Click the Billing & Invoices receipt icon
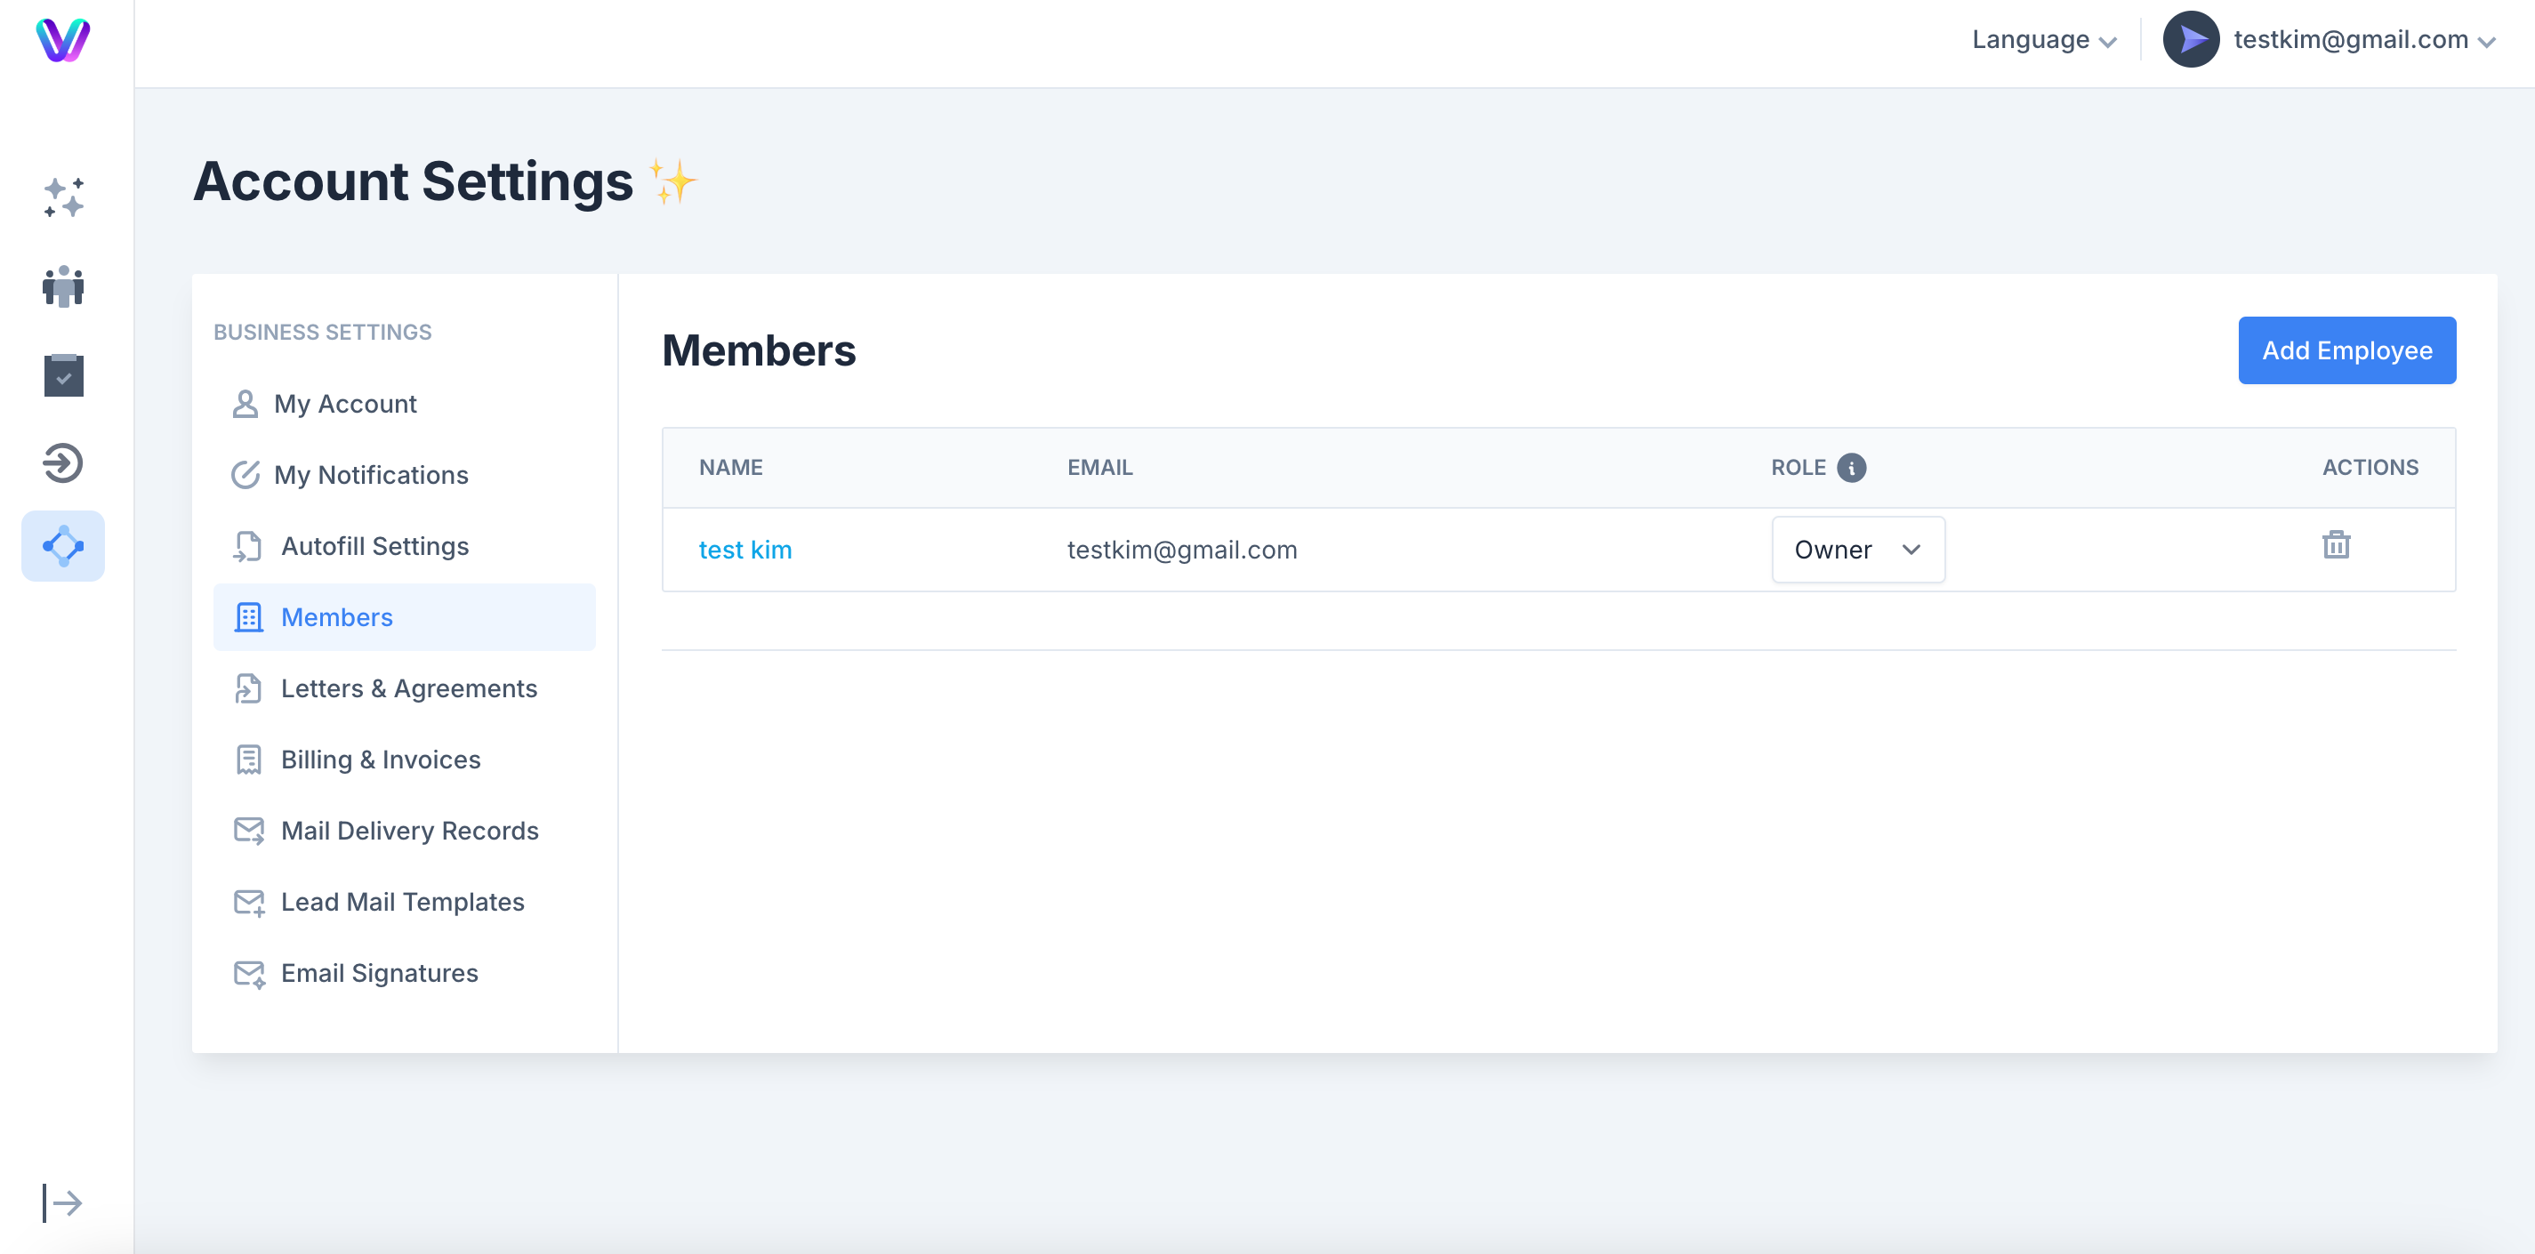The width and height of the screenshot is (2535, 1254). [248, 760]
